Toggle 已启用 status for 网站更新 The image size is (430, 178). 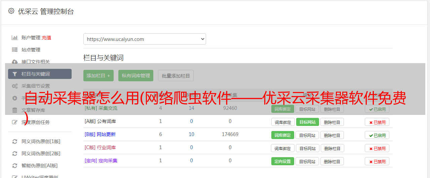point(377,135)
